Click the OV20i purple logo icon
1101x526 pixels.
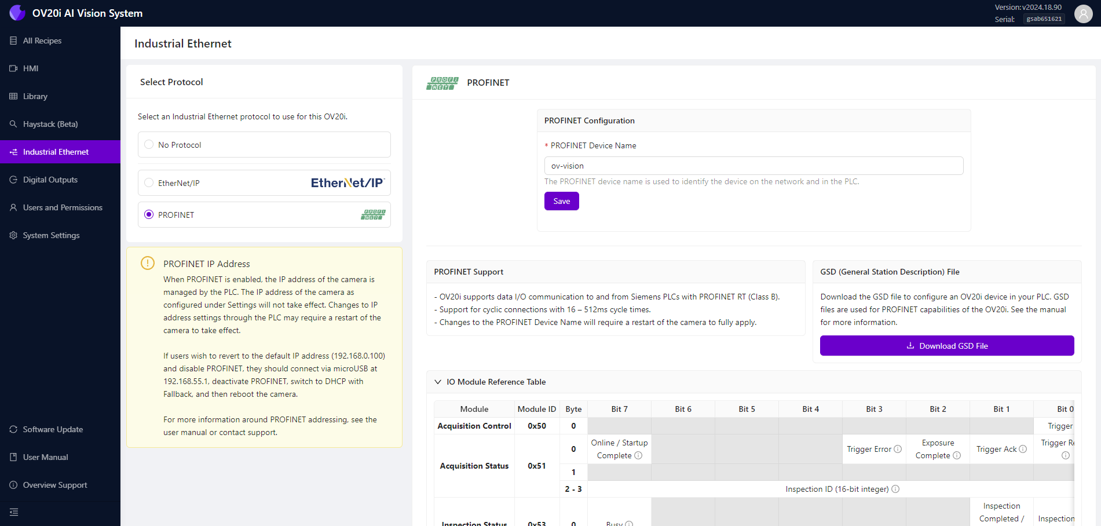click(17, 13)
